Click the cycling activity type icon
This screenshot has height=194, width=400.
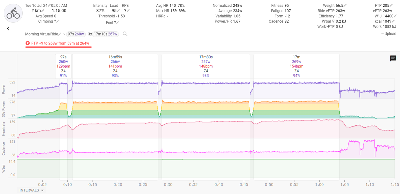[13, 13]
